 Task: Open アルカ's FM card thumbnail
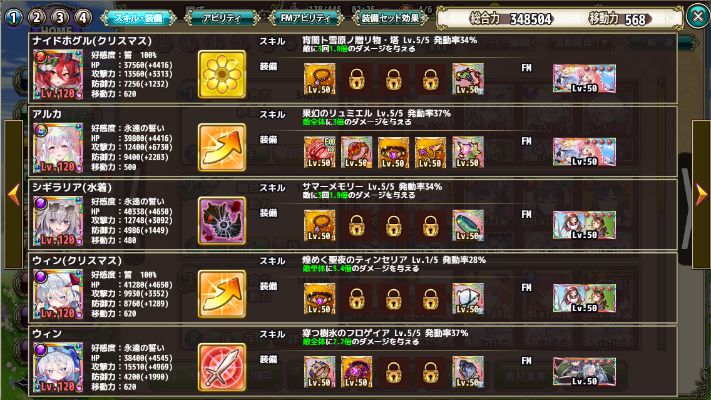(585, 152)
